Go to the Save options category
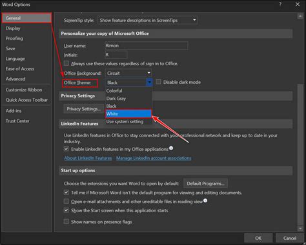The image size is (306, 245). tap(10, 48)
